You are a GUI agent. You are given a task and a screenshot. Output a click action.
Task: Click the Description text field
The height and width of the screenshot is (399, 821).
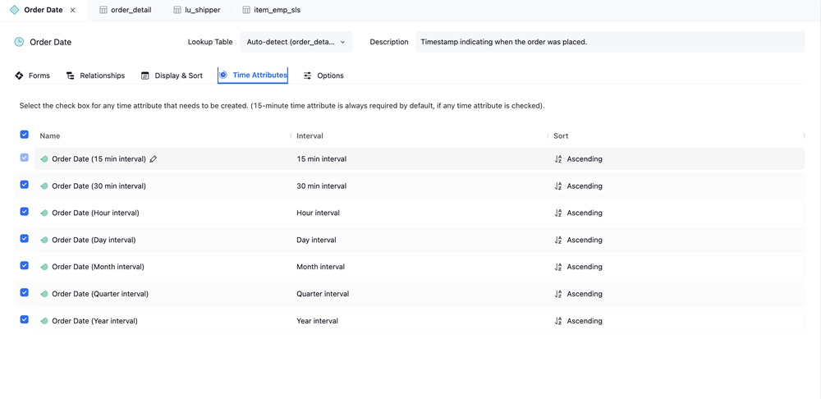[609, 42]
